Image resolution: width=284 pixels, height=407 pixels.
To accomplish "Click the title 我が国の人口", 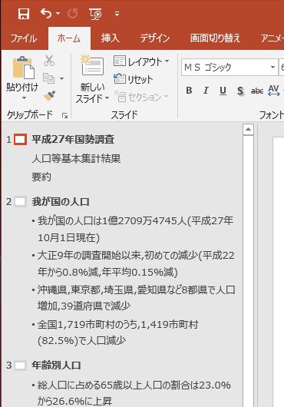I will [61, 202].
